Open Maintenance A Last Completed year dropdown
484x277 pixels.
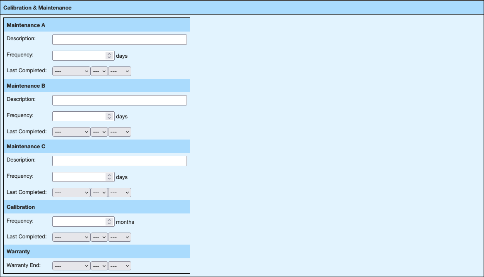120,71
